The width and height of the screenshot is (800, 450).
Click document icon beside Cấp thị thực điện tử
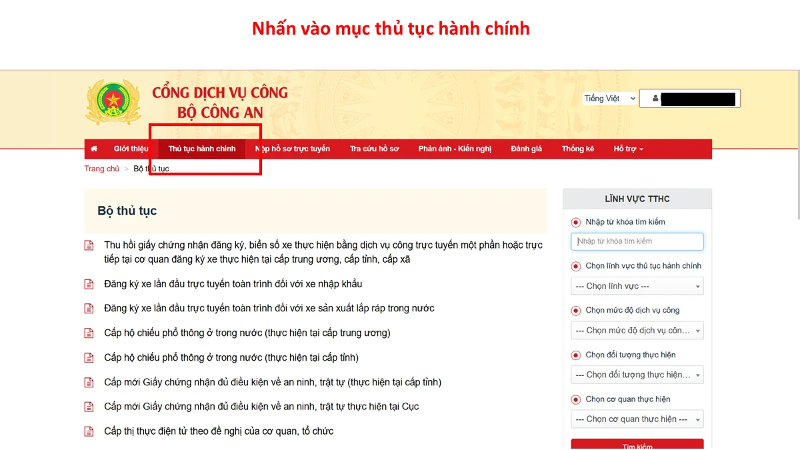[x=89, y=431]
